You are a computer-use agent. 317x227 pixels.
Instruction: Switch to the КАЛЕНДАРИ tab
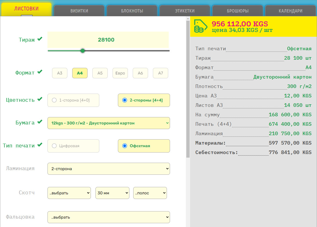290,11
